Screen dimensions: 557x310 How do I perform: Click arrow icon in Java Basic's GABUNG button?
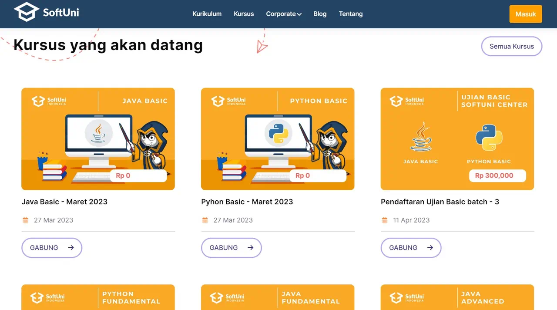(71, 248)
